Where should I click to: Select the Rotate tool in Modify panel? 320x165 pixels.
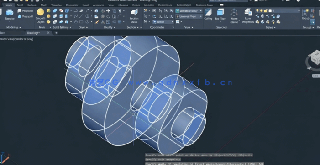coord(108,16)
